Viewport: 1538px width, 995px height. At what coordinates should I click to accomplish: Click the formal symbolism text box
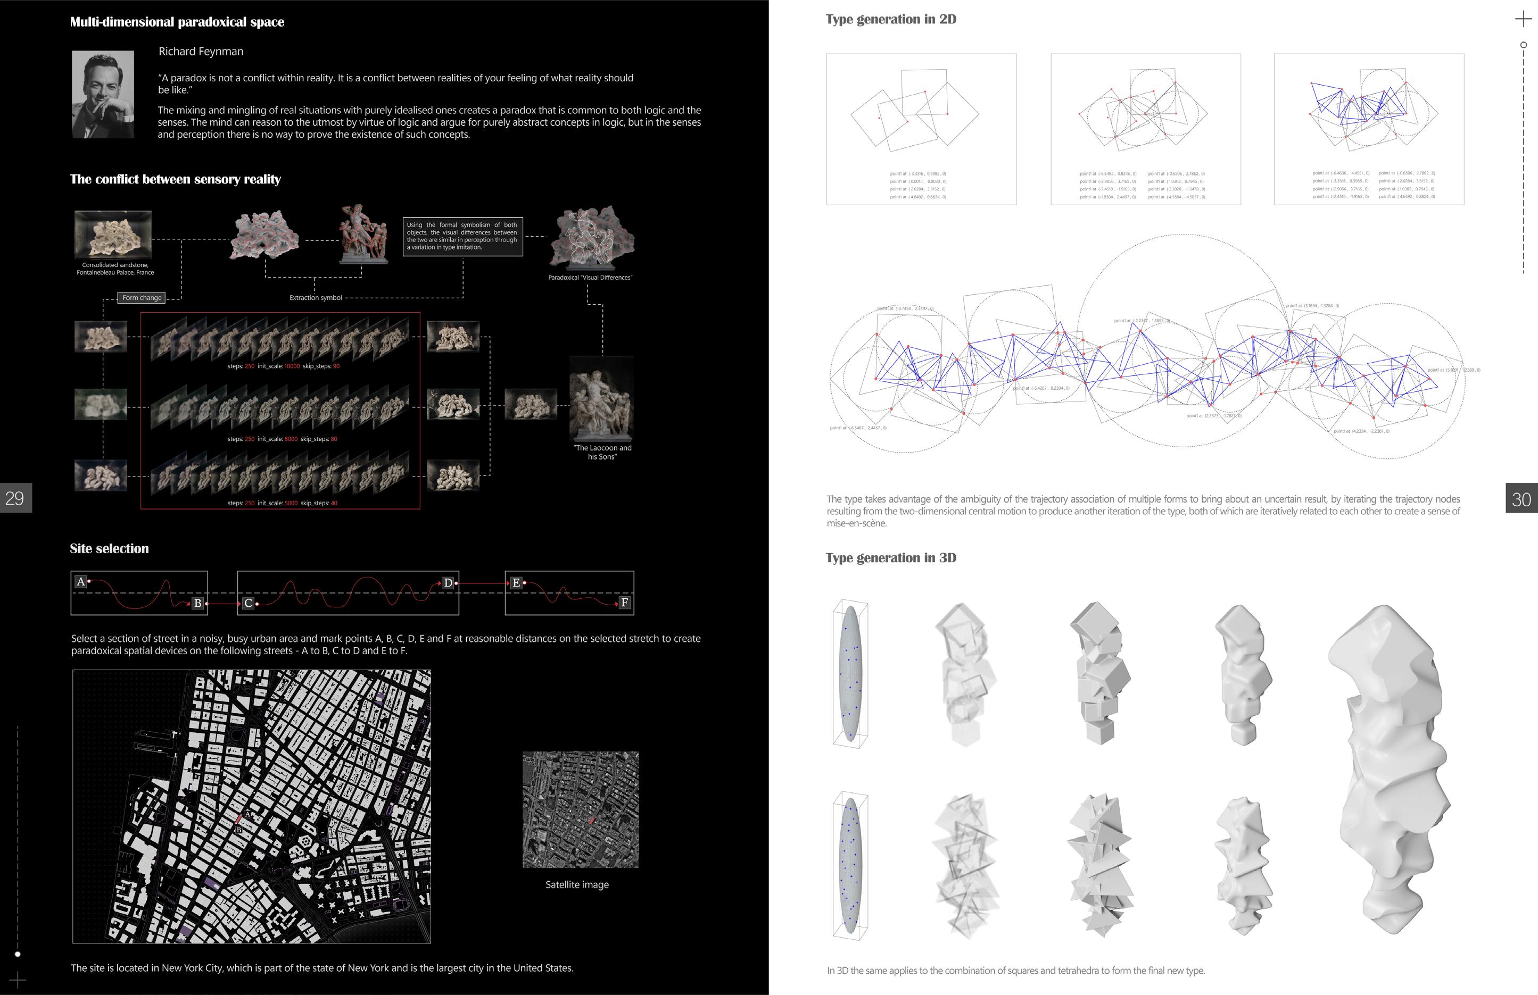(x=462, y=236)
